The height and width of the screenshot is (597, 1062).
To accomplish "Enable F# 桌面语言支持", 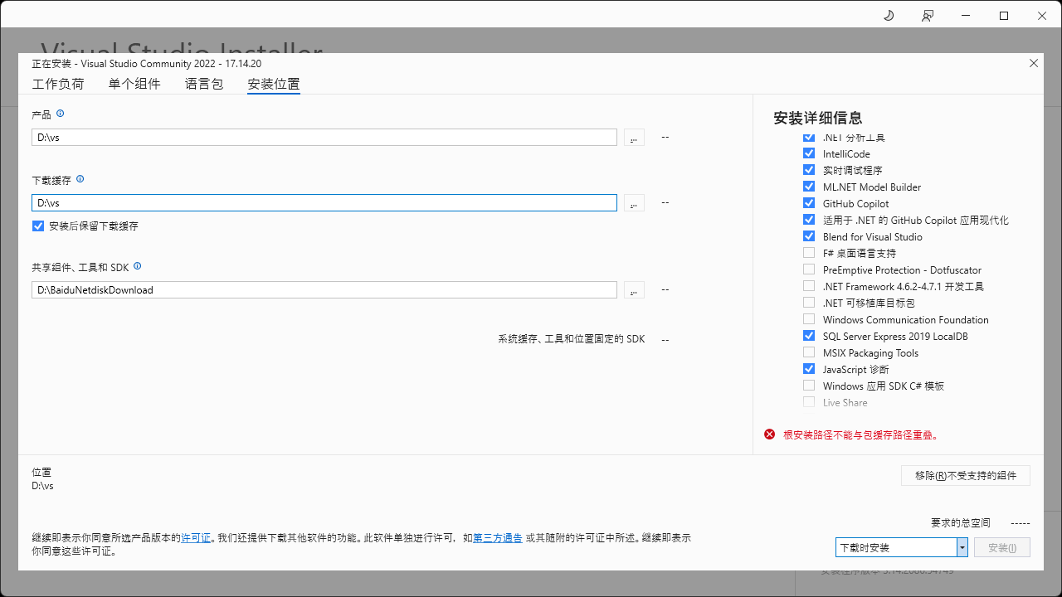I will (809, 252).
